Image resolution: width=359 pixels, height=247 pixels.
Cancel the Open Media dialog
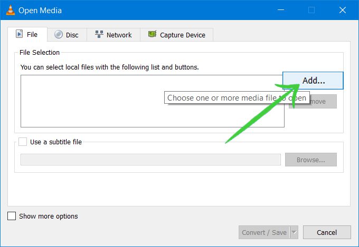click(x=326, y=232)
